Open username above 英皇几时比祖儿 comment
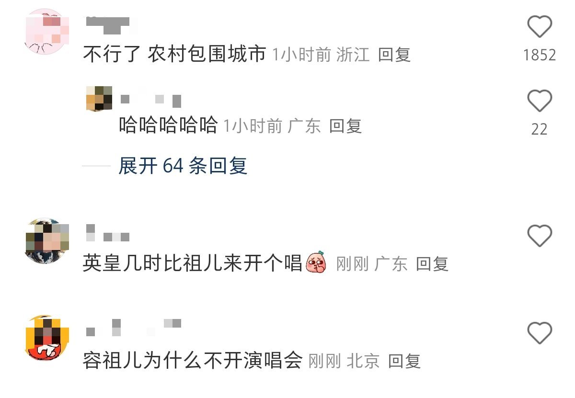The height and width of the screenshot is (398, 575). click(x=108, y=233)
